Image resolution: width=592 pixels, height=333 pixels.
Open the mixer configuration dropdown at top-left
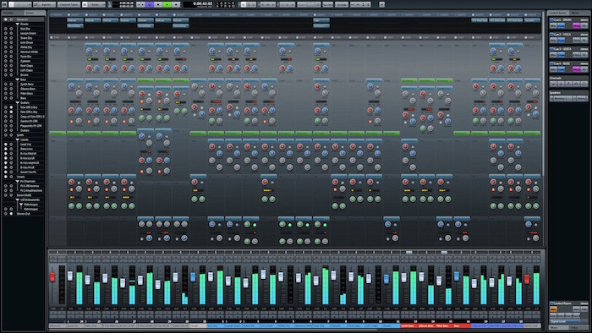click(x=20, y=4)
